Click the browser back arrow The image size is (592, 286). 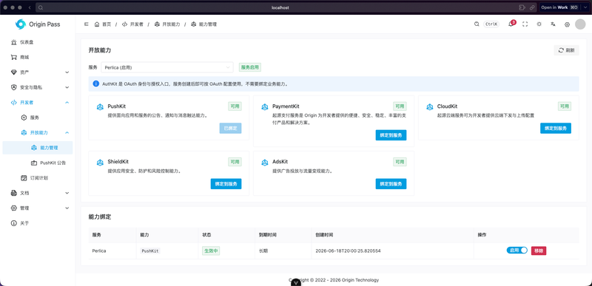point(30,7)
